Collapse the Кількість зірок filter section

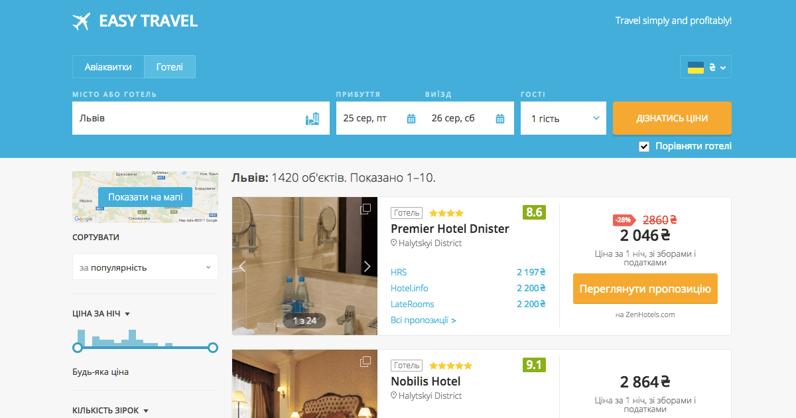pyautogui.click(x=111, y=411)
